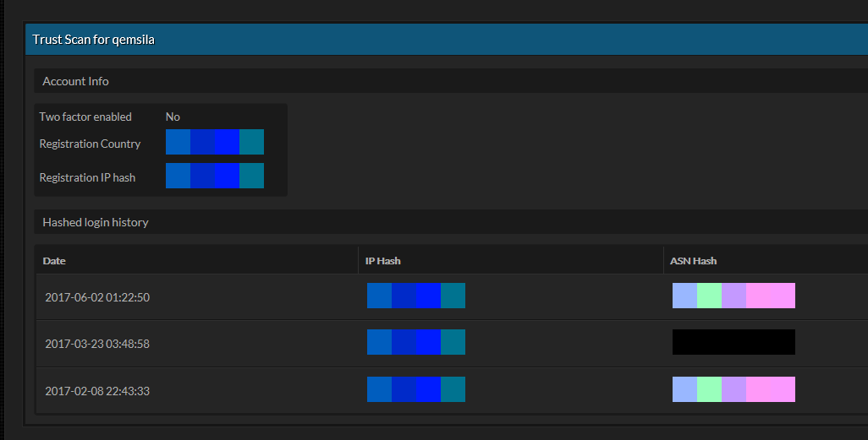Click black ASN Hash swatch for 2017-03-23
Viewport: 868px width, 440px height.
pos(733,342)
